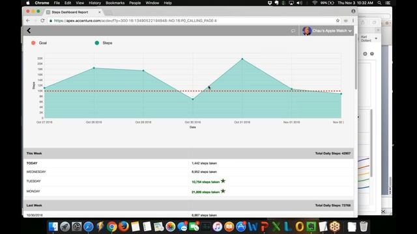
Task: Click the Dropbox menu bar icon
Action: (x=270, y=3)
